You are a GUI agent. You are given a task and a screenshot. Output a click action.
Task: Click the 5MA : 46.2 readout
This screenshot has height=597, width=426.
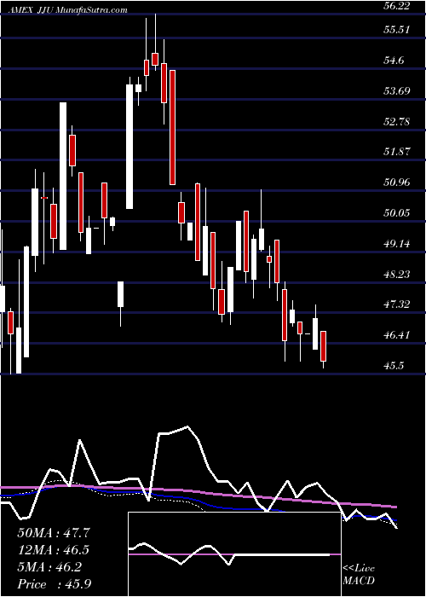point(49,567)
